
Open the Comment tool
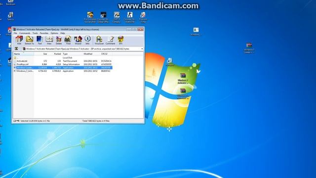tap(110, 40)
